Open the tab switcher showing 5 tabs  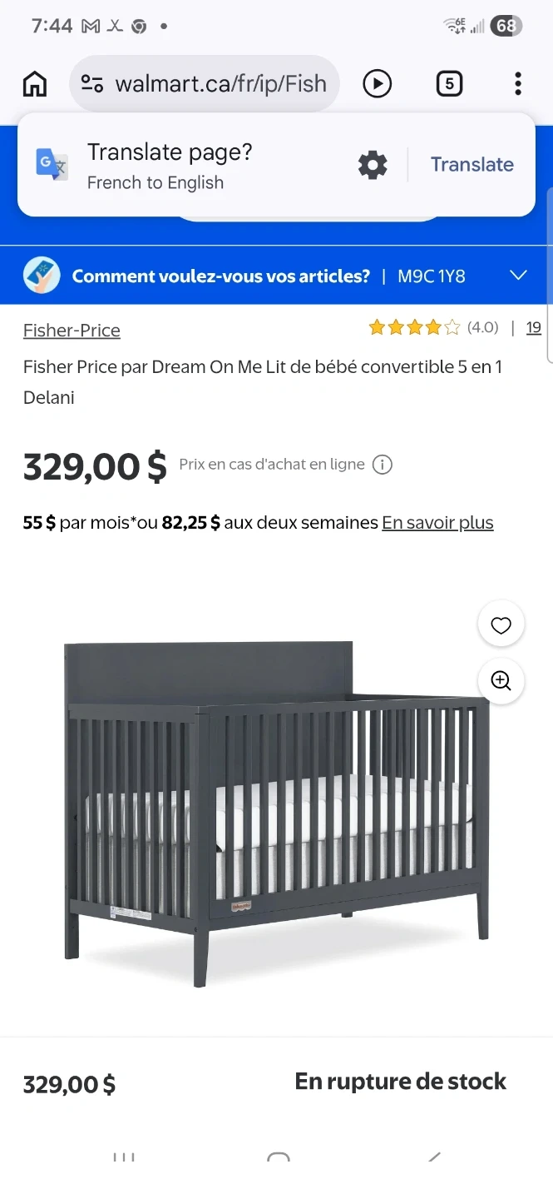(449, 83)
